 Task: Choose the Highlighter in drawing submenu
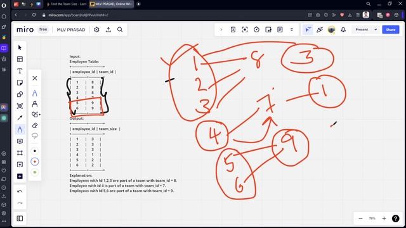tap(35, 104)
